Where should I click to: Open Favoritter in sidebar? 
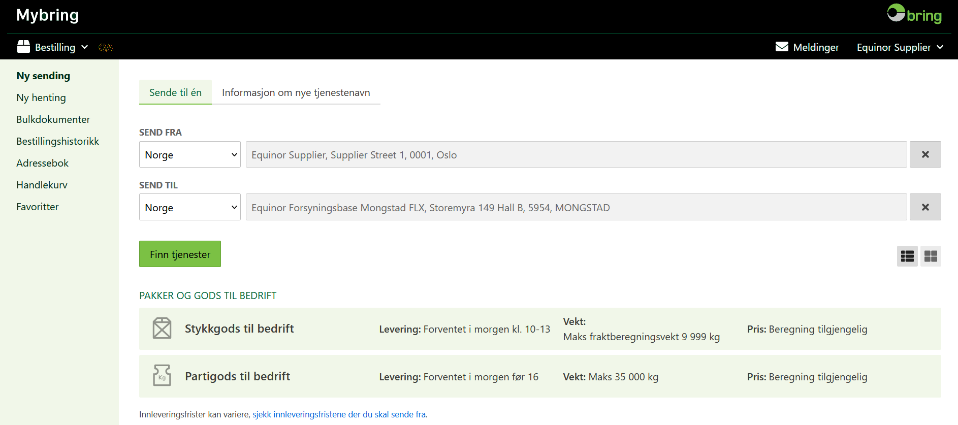click(38, 207)
